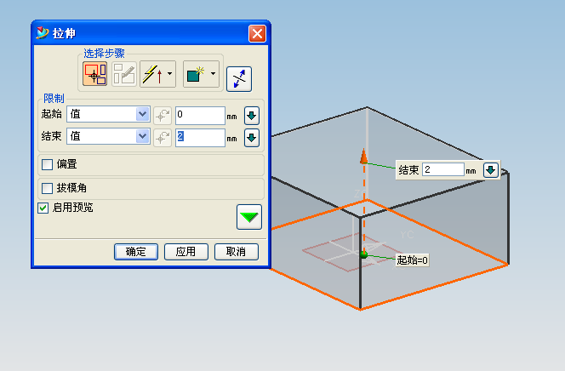Click the 起始=0 label in viewport
The height and width of the screenshot is (371, 565).
(412, 260)
